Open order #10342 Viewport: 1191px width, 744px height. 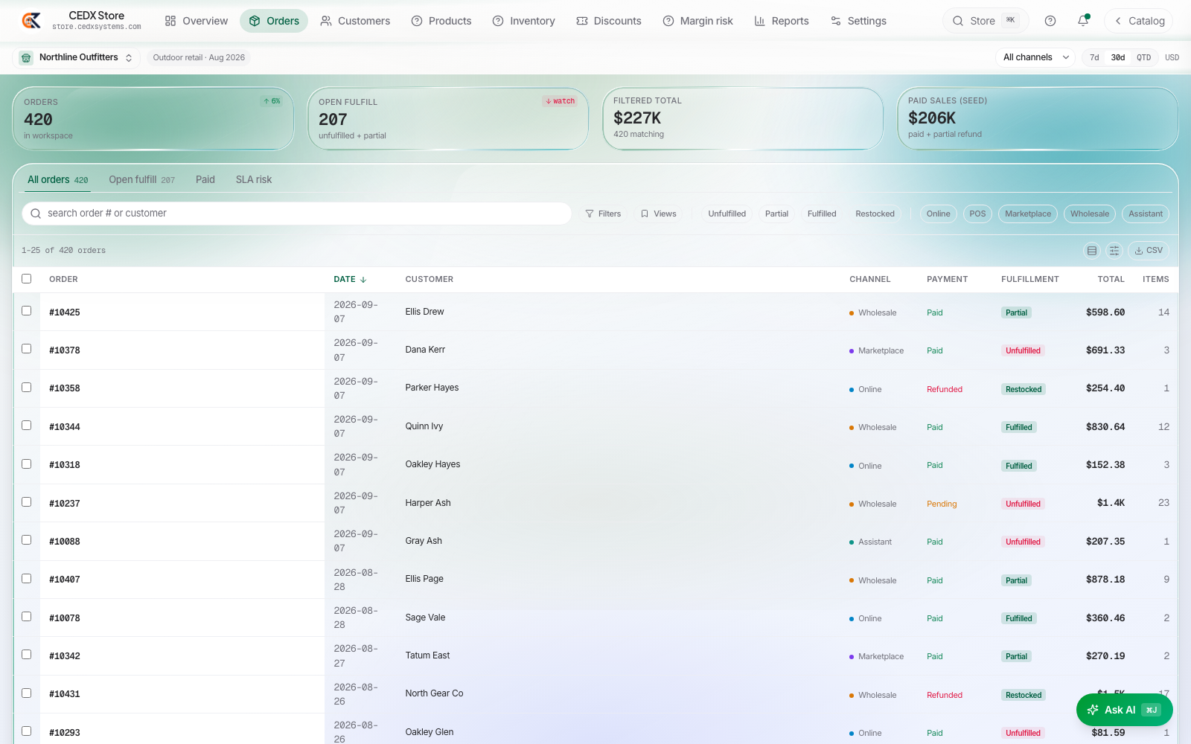pos(65,656)
